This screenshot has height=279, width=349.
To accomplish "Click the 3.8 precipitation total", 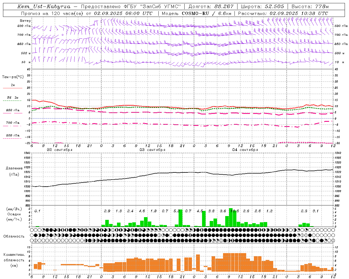I will (211, 211).
